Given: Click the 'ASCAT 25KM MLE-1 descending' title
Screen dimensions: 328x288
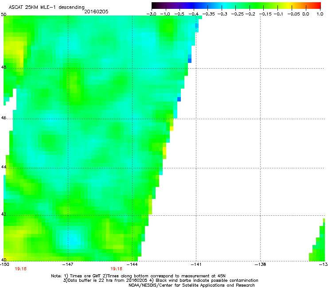Looking at the screenshot, I should pyautogui.click(x=47, y=8).
